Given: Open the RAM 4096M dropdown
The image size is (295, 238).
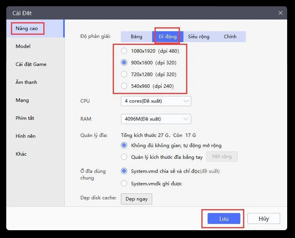Looking at the screenshot, I should (156, 119).
